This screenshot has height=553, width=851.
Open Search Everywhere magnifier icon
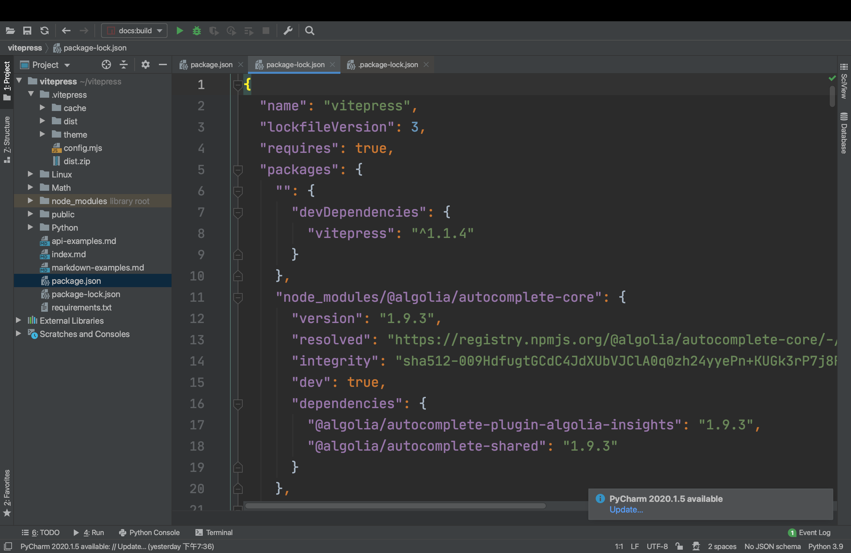309,31
